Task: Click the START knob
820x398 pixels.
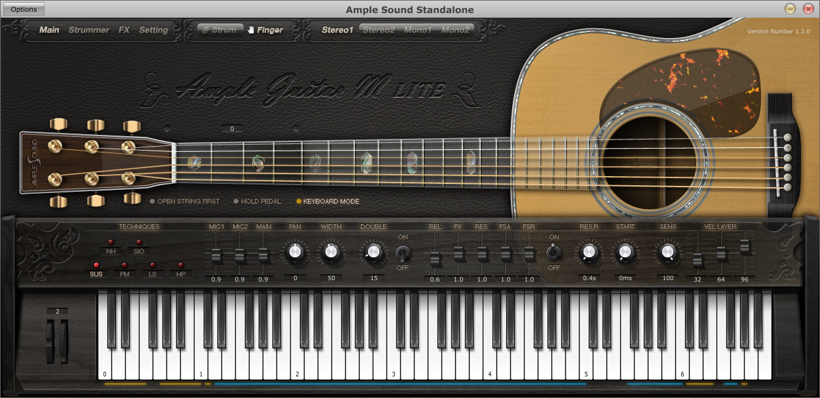Action: pos(625,251)
